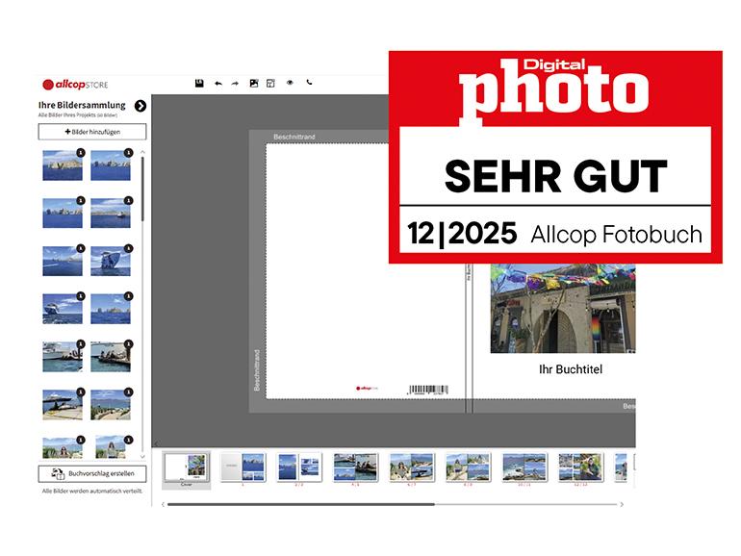This screenshot has width=741, height=556.
Task: Click 'Alle Bilder werden automatisch verteilt' text
Action: 92,492
